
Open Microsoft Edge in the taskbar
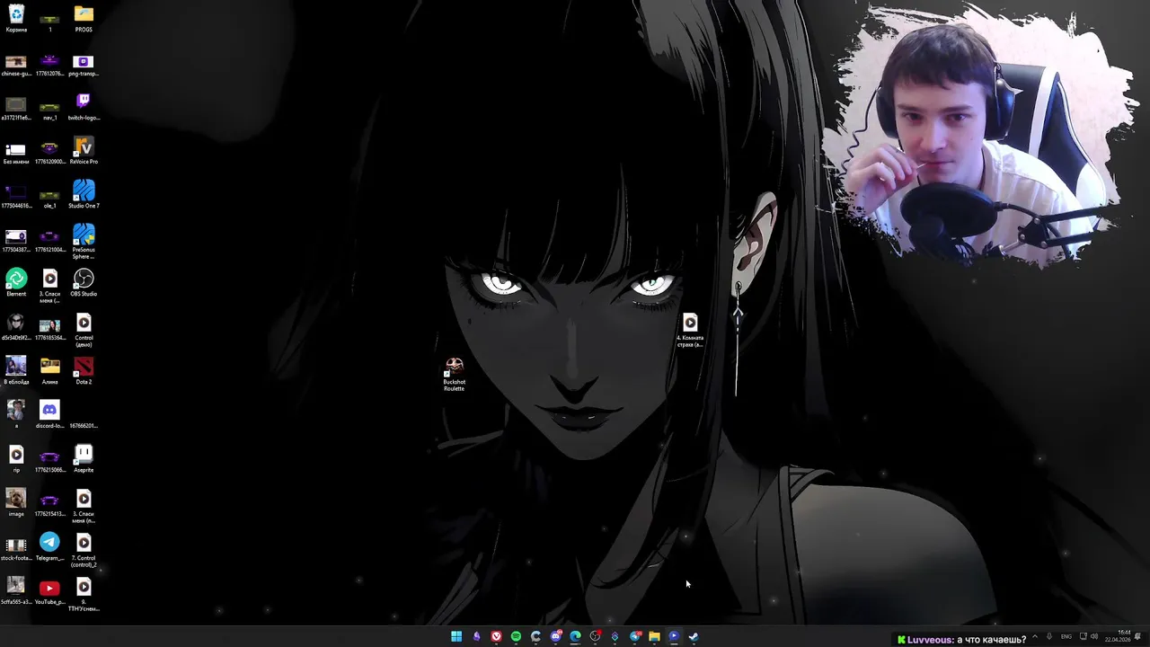[575, 636]
